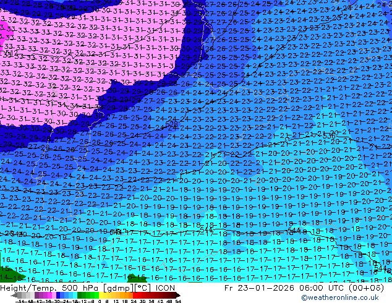Click the "54" maximum value on legend scale
Viewport: 392px width, 303px height.
click(x=178, y=301)
